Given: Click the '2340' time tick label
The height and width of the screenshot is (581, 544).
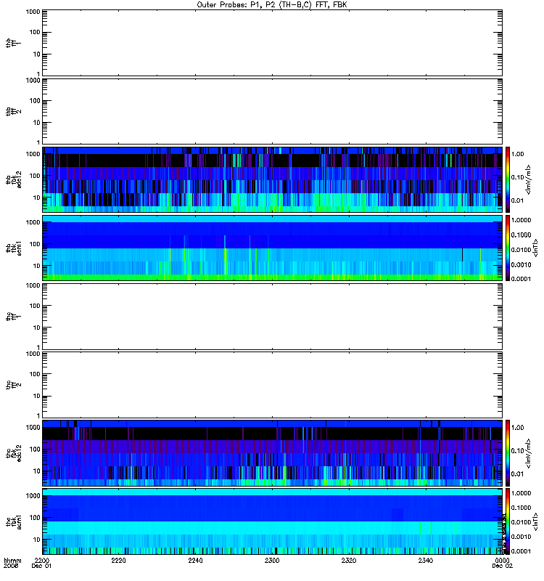Looking at the screenshot, I should pos(426,561).
